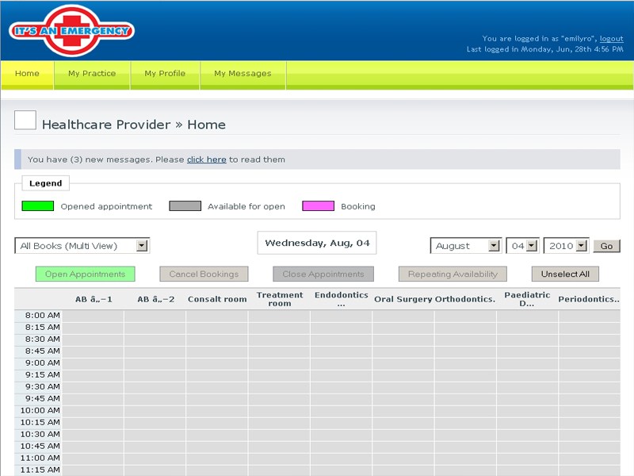Click the logout link
This screenshot has height=476, width=634.
click(x=611, y=38)
